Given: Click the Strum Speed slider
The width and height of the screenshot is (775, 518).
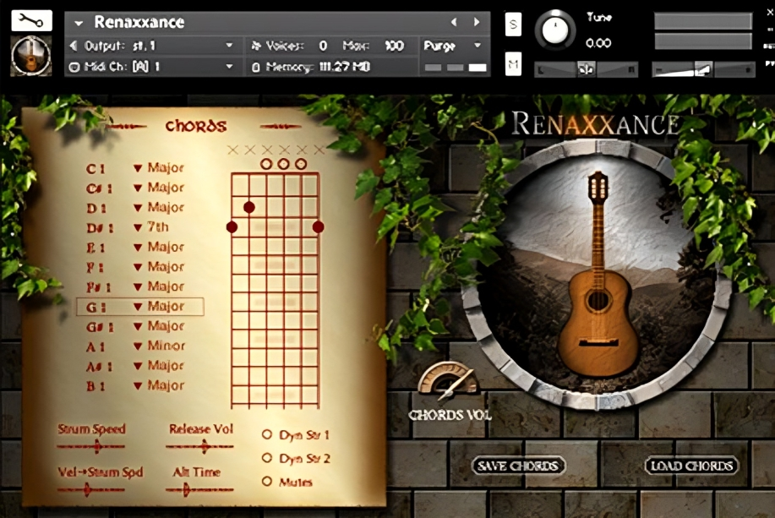Looking at the screenshot, I should [91, 447].
